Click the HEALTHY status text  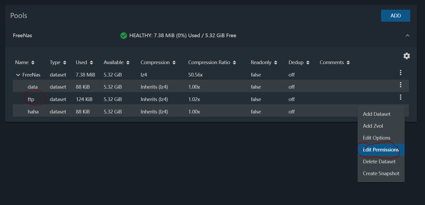[x=183, y=35]
